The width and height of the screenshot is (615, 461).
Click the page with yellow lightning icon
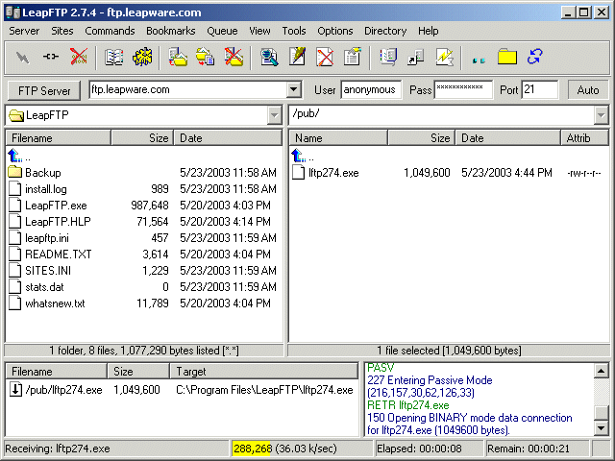[444, 58]
